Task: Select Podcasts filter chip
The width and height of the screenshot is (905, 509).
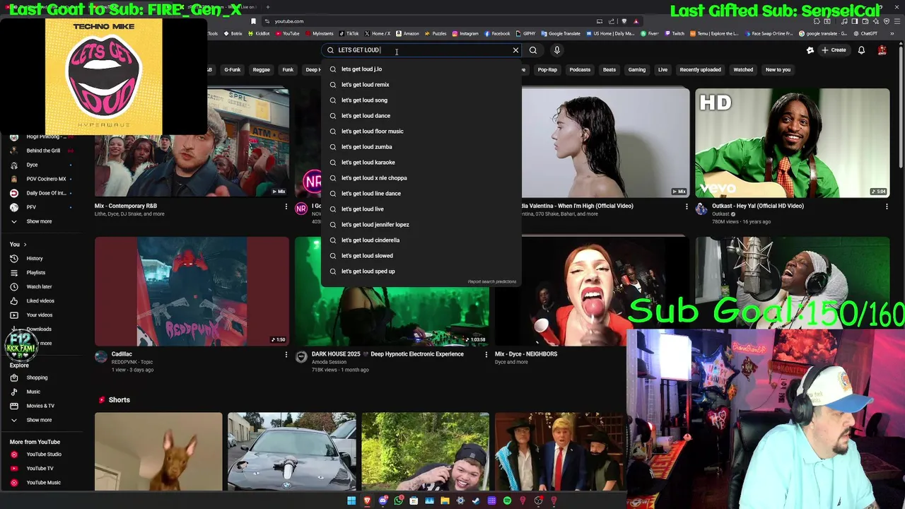Action: click(x=580, y=70)
